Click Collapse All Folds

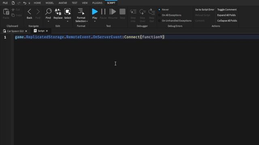pos(227,21)
